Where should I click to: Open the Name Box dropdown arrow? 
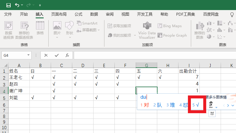point(29,55)
